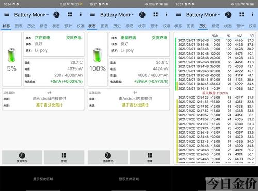Tap the four-square grid icon in the 100% screen header

(156, 14)
